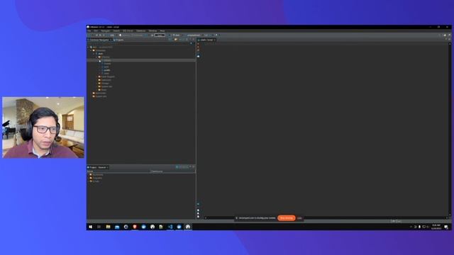Click Hide on the screen-sharing bar
The height and width of the screenshot is (255, 454).
tap(299, 218)
